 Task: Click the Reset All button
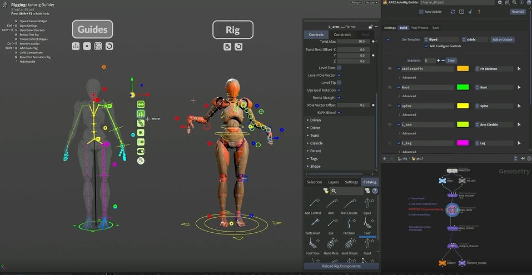pyautogui.click(x=518, y=12)
